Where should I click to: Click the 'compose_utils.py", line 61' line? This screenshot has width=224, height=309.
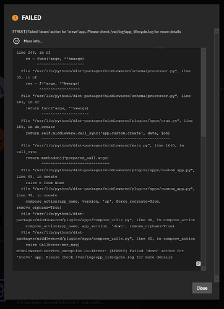tap(106, 239)
